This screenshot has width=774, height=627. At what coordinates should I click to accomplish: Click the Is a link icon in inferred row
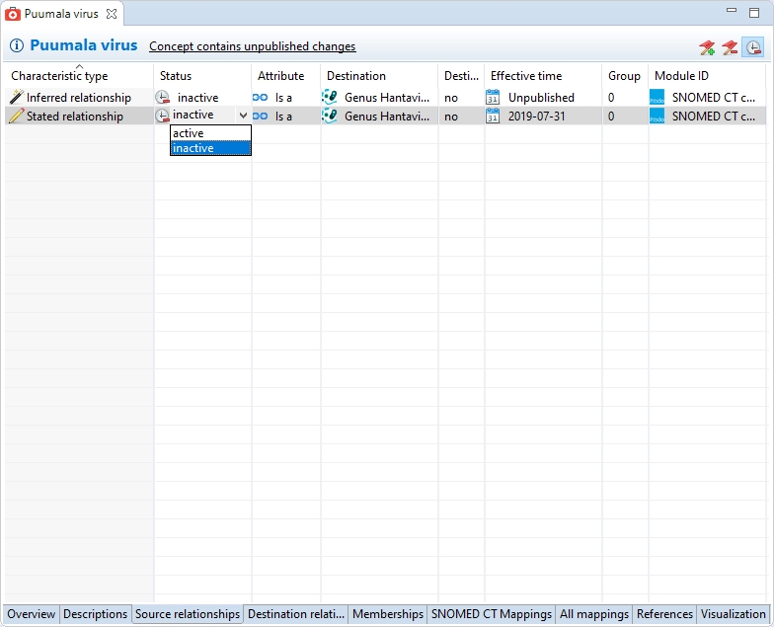(261, 98)
